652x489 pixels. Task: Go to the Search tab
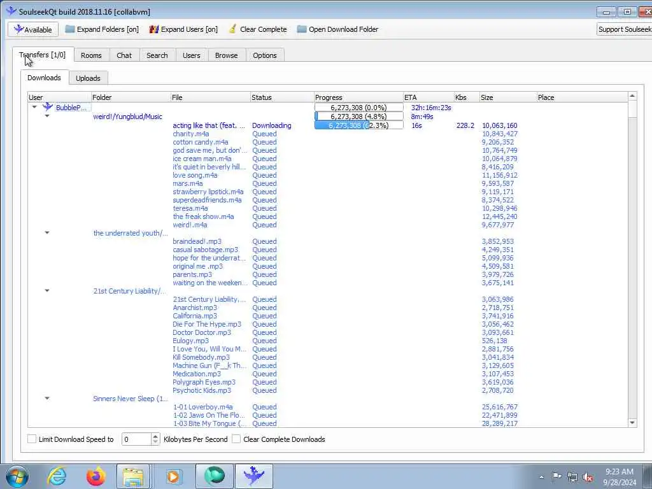tap(157, 55)
